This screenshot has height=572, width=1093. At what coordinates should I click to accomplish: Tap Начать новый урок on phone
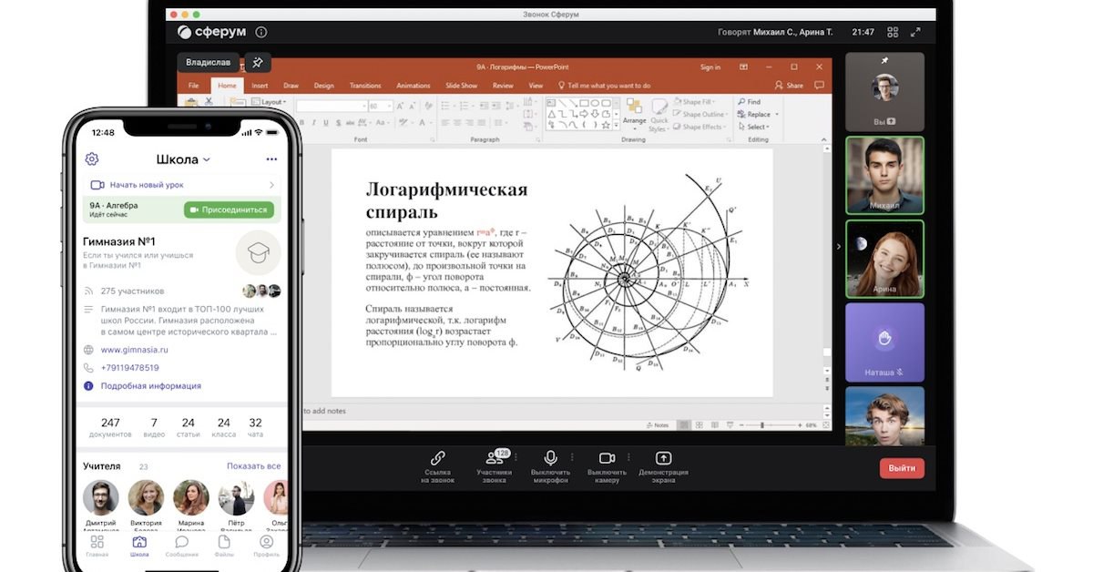coord(182,185)
